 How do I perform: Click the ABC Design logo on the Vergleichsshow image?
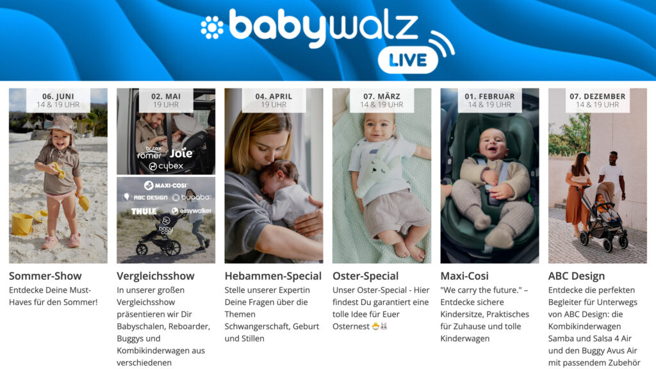(x=145, y=197)
